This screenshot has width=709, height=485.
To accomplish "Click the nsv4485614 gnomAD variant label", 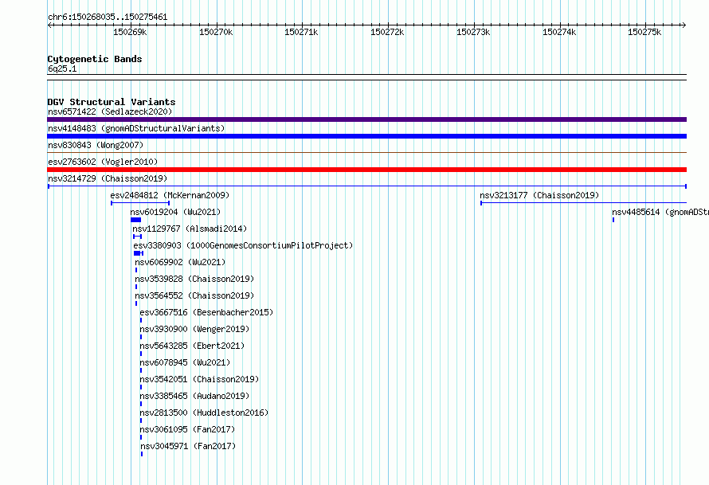I will [660, 212].
